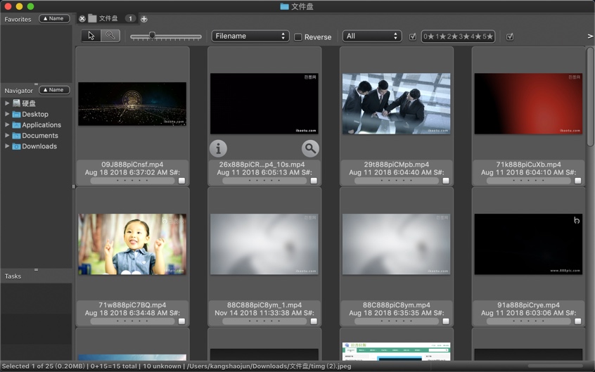
Task: Set rating bar of 71w888piC7BQ.mp4
Action: [132, 321]
